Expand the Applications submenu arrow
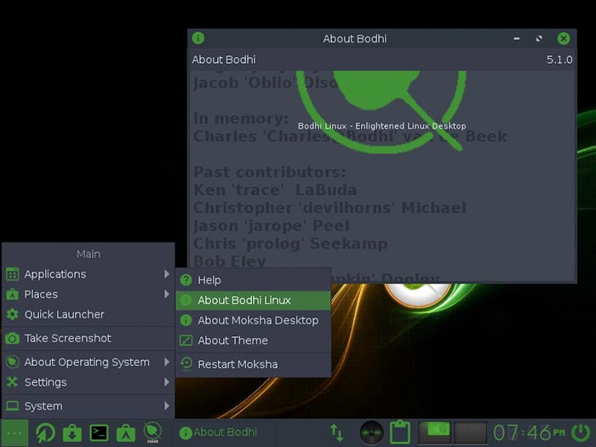 pyautogui.click(x=167, y=274)
